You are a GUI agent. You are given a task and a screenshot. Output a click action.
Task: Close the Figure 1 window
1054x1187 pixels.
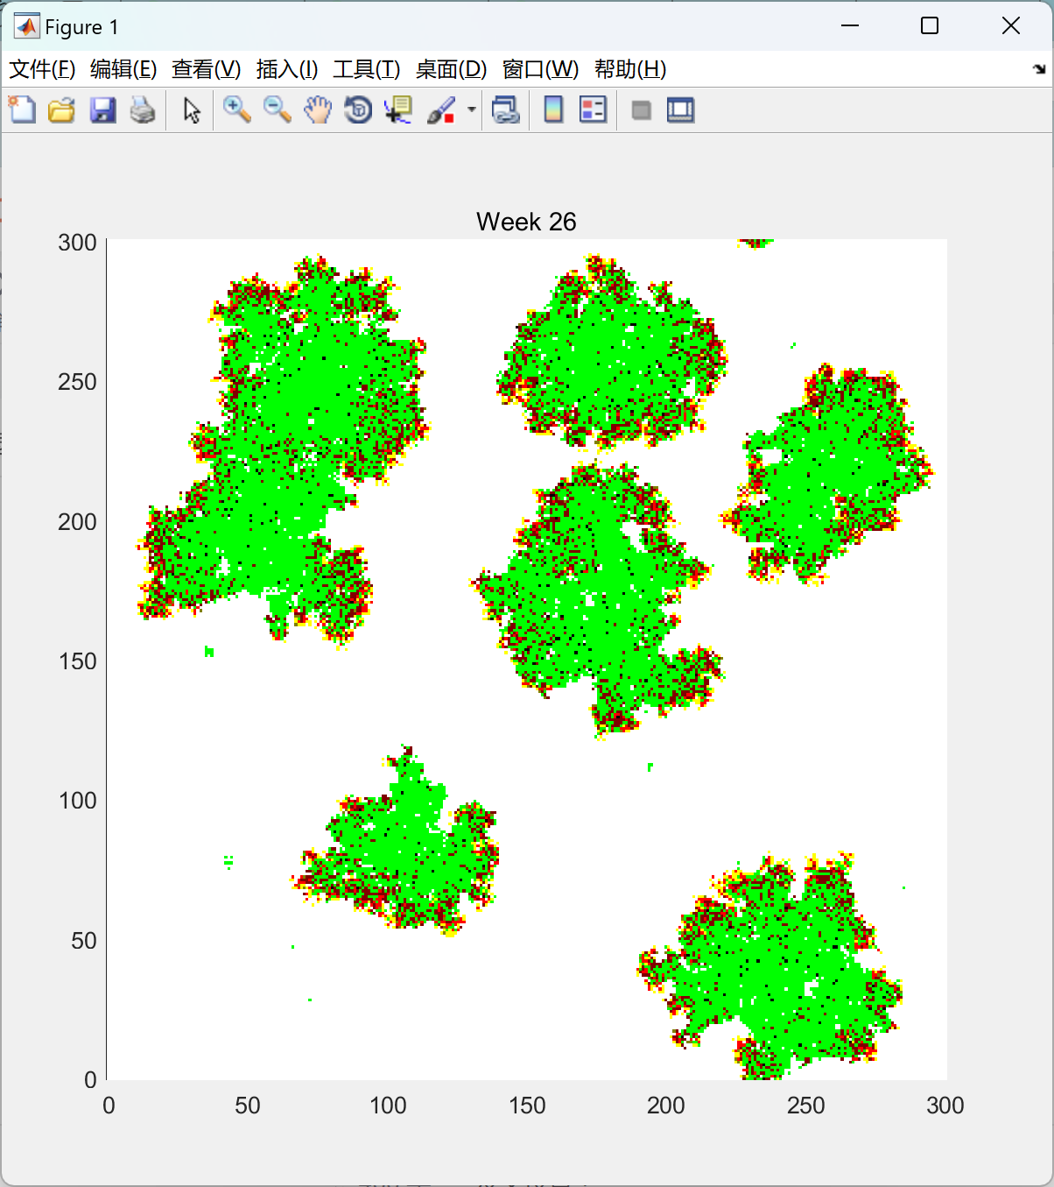click(x=1011, y=26)
